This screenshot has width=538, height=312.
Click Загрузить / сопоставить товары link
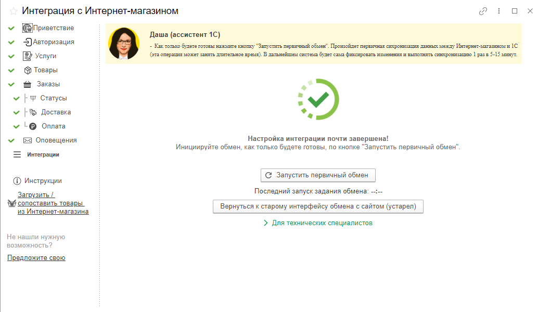(x=53, y=203)
